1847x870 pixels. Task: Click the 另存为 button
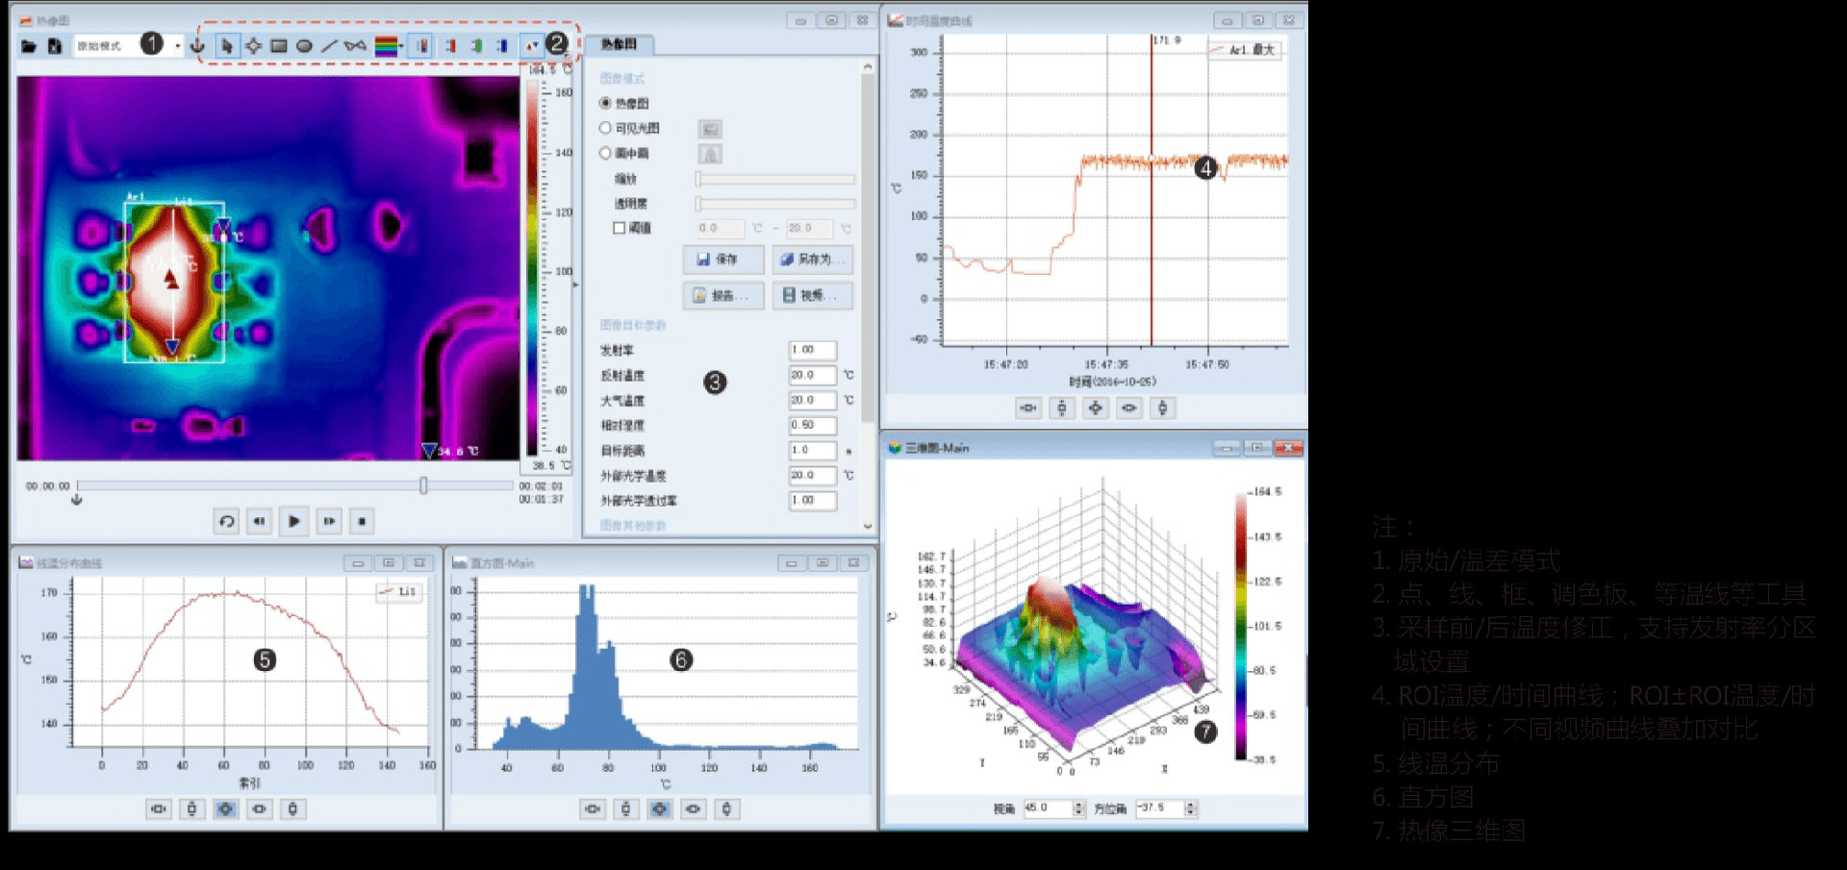pos(812,260)
